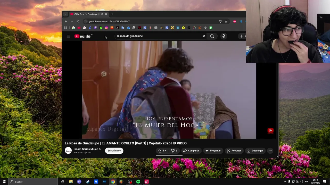
Task: Open Photoshop from the taskbar
Action: (104, 182)
